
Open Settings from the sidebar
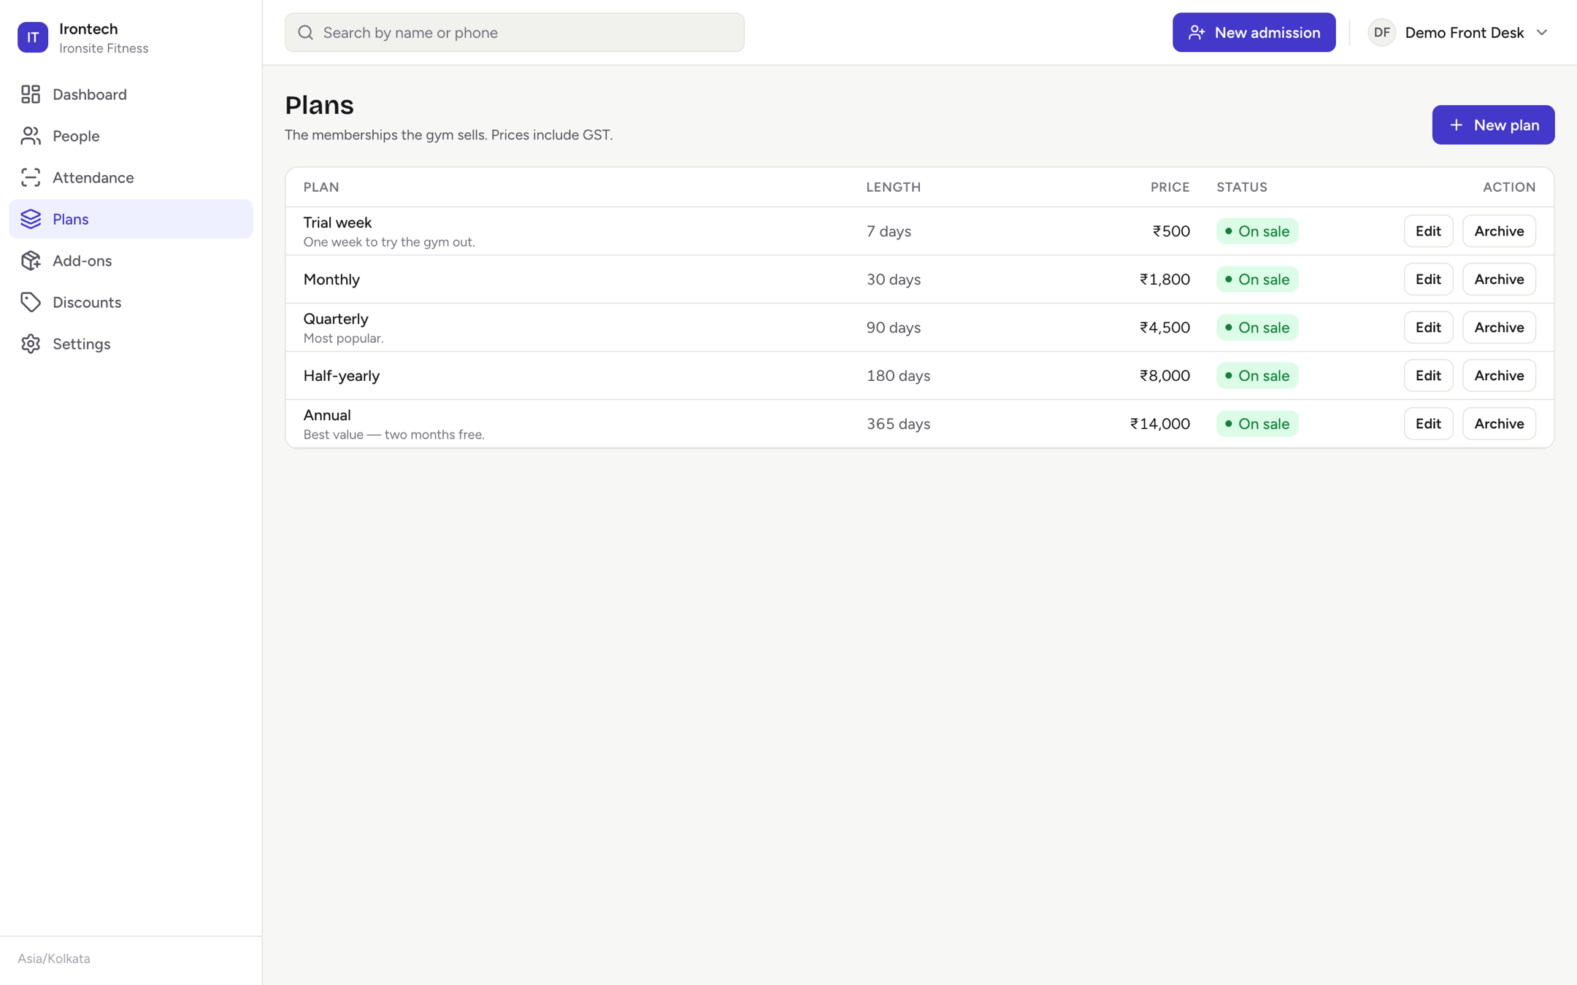(x=131, y=344)
